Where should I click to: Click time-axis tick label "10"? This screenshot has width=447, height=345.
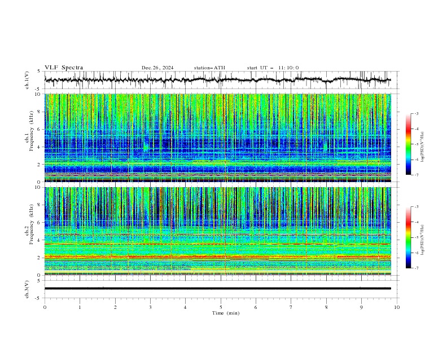point(397,307)
